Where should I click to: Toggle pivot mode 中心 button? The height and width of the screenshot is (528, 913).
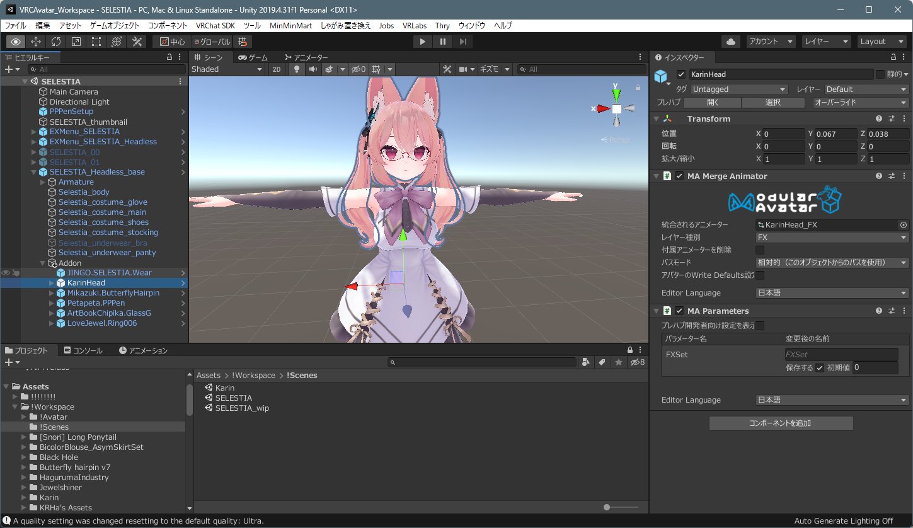click(171, 42)
